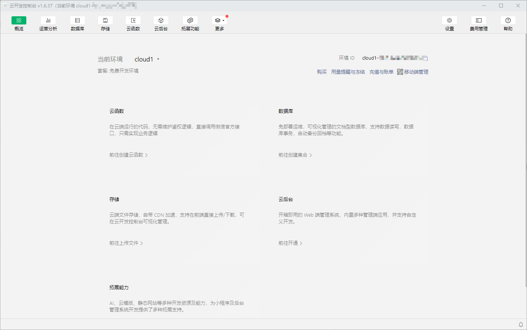Open the 云函数 cloud functions icon
Screen dimensions: 527x330
tap(133, 20)
